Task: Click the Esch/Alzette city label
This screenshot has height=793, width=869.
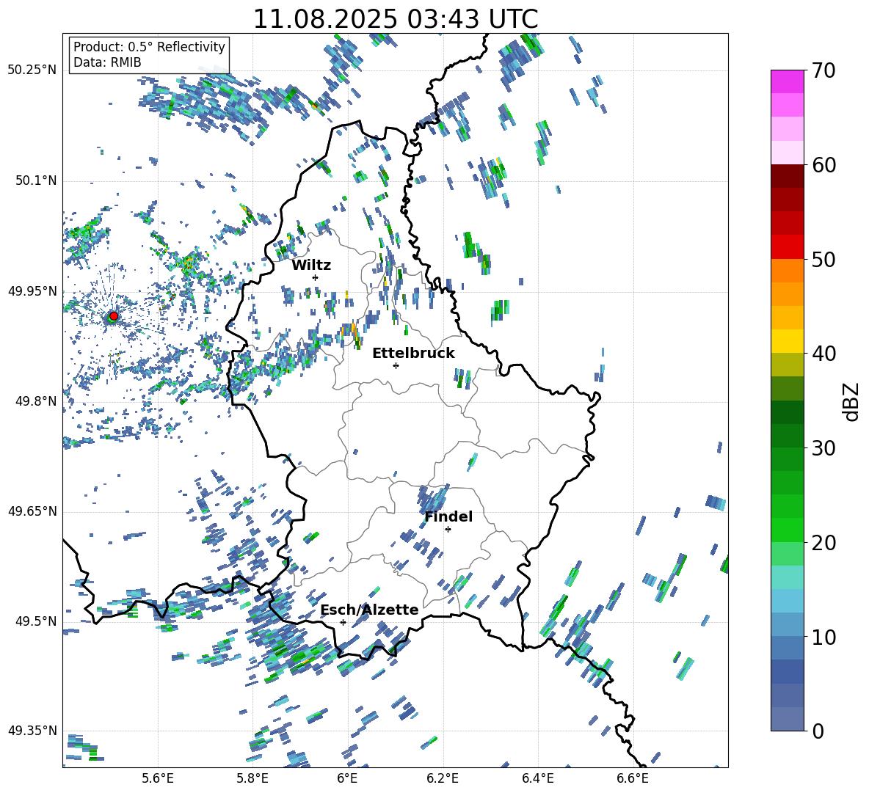Action: point(370,610)
